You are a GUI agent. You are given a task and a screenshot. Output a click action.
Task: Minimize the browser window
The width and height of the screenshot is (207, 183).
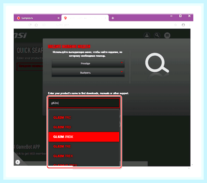pyautogui.click(x=171, y=16)
